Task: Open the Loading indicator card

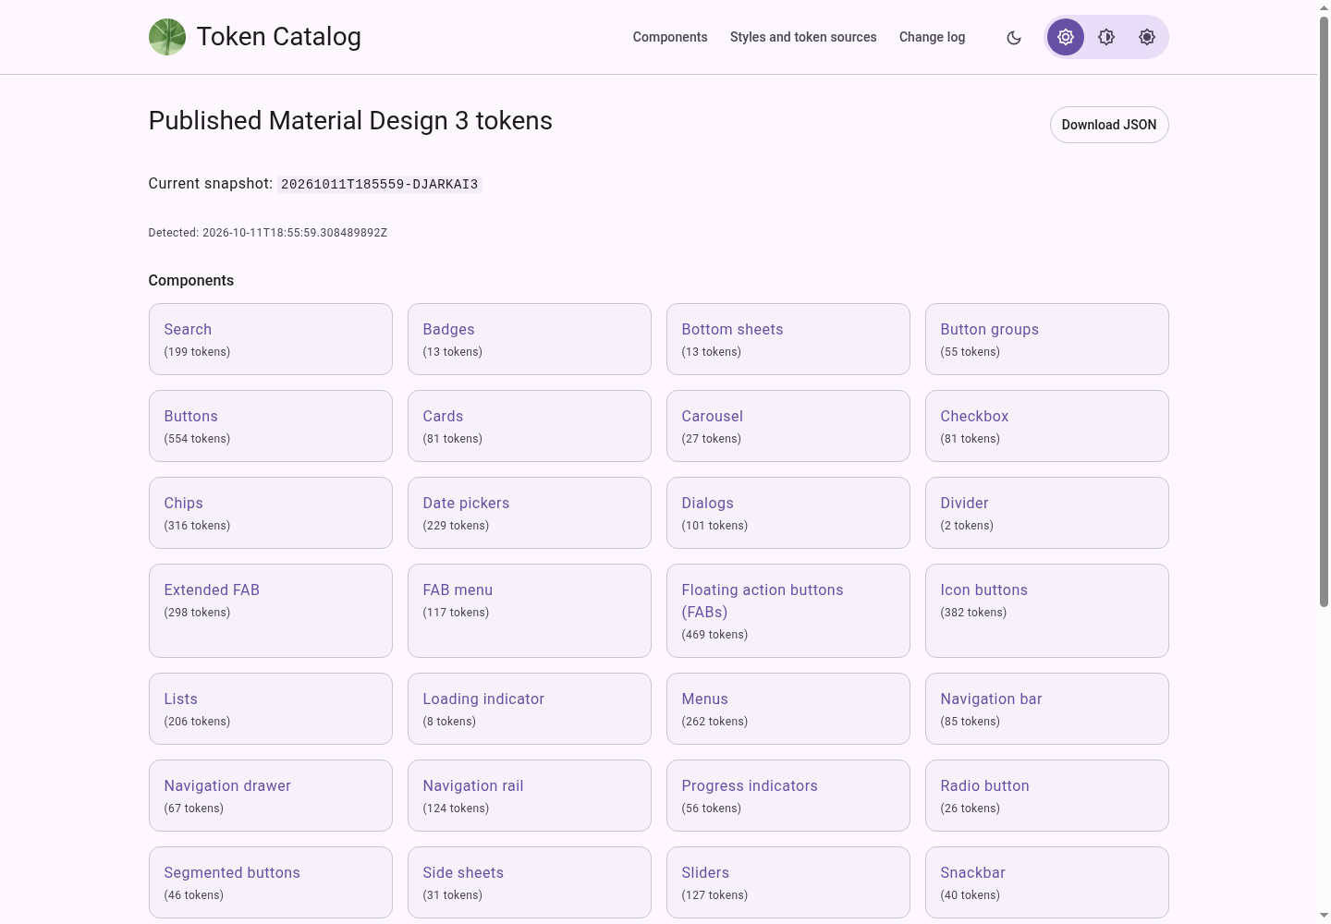Action: (530, 709)
